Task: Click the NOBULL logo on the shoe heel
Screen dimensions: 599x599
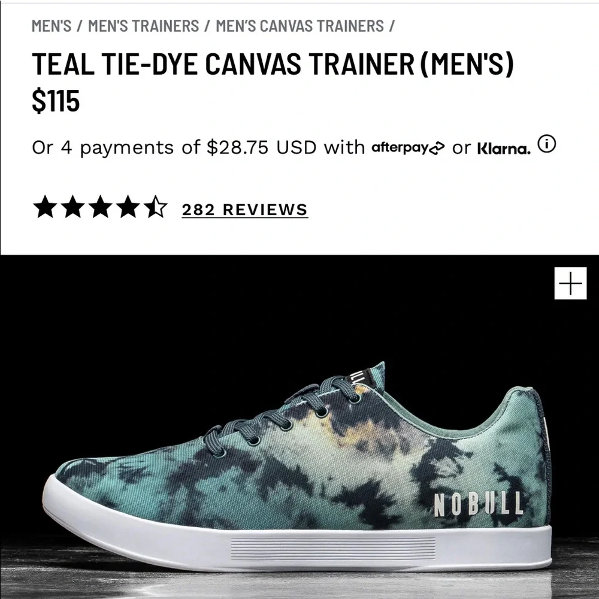Action: (478, 504)
